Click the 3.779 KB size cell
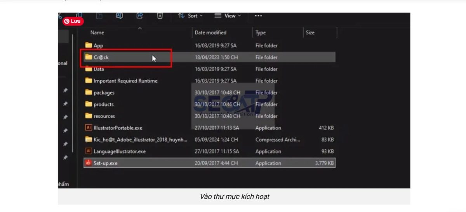This screenshot has height=212, width=466. coord(324,163)
